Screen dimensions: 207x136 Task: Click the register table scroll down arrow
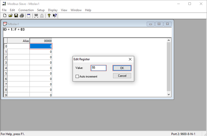point(169,94)
